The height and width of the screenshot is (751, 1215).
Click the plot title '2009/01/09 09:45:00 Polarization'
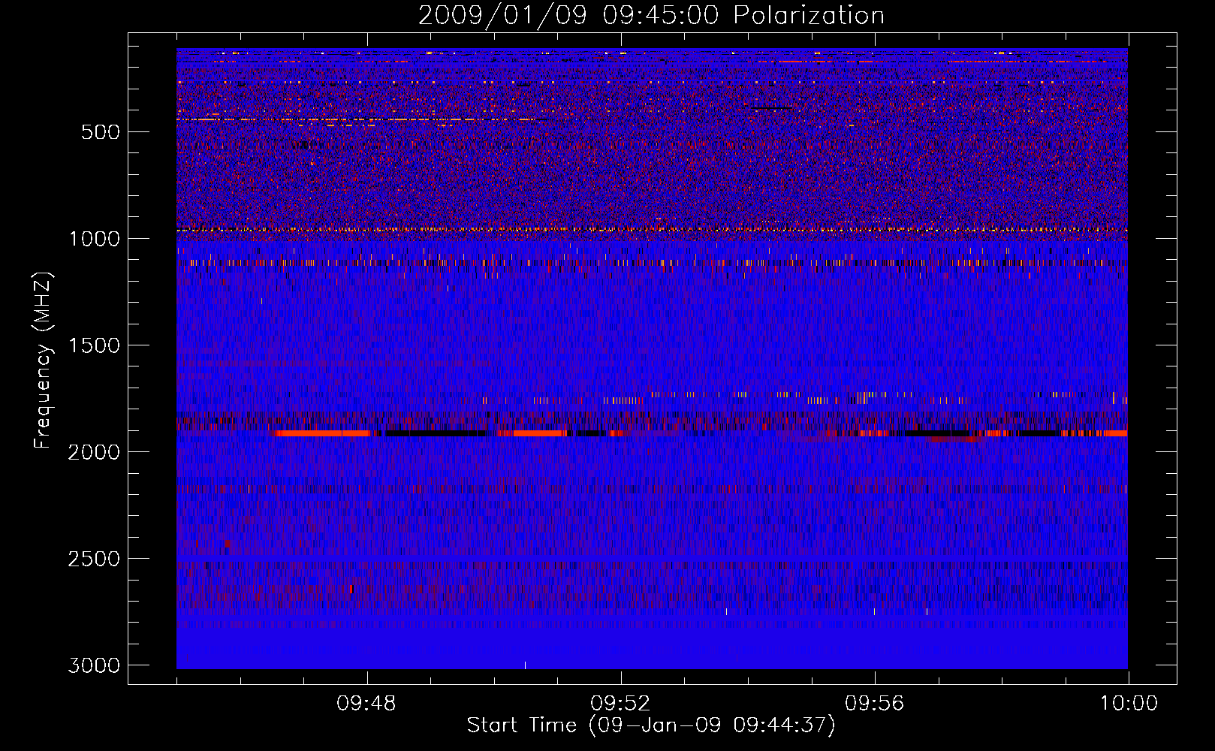(x=651, y=15)
